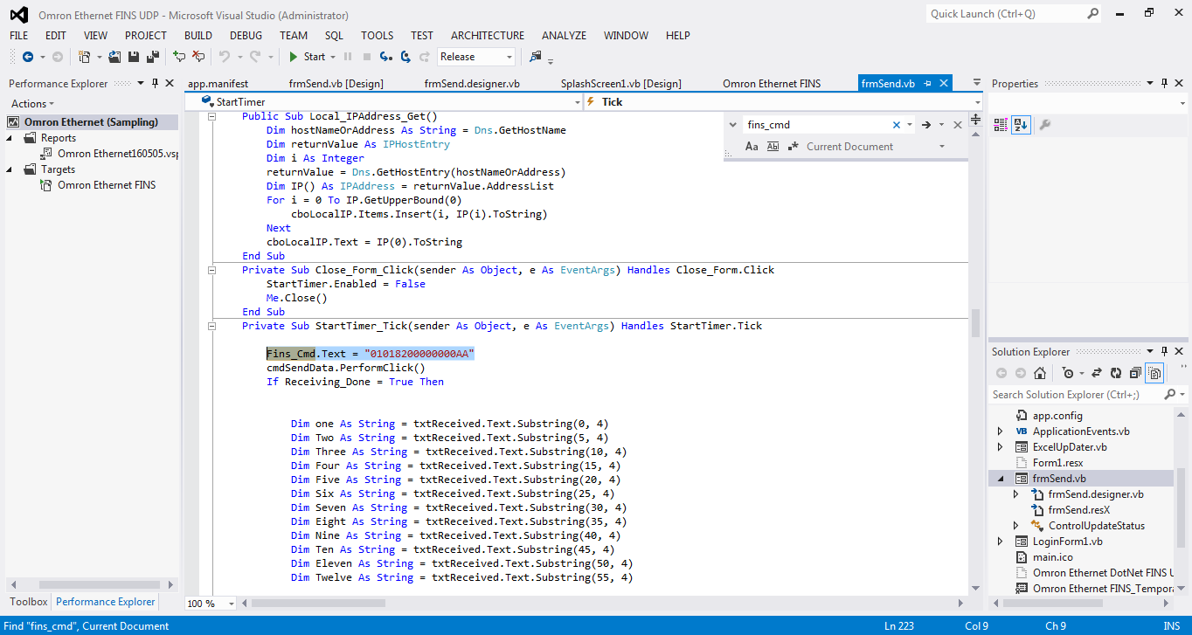Switch to the Toolbox tab

29,602
